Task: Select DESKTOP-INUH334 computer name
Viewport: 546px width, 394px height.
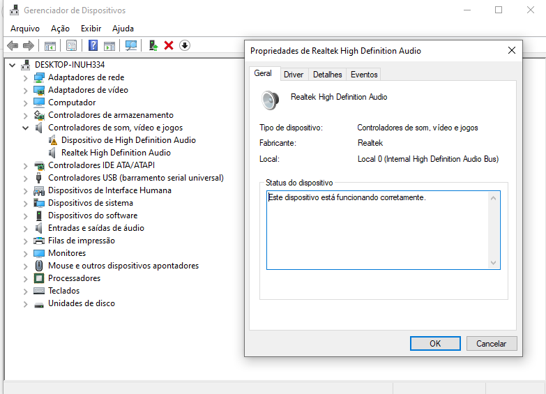Action: tap(70, 65)
